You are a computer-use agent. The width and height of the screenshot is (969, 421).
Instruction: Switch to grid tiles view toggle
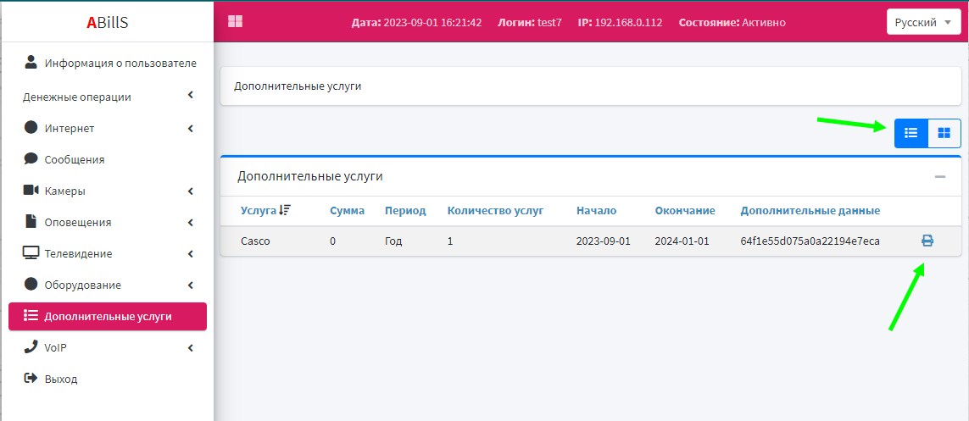pyautogui.click(x=944, y=133)
